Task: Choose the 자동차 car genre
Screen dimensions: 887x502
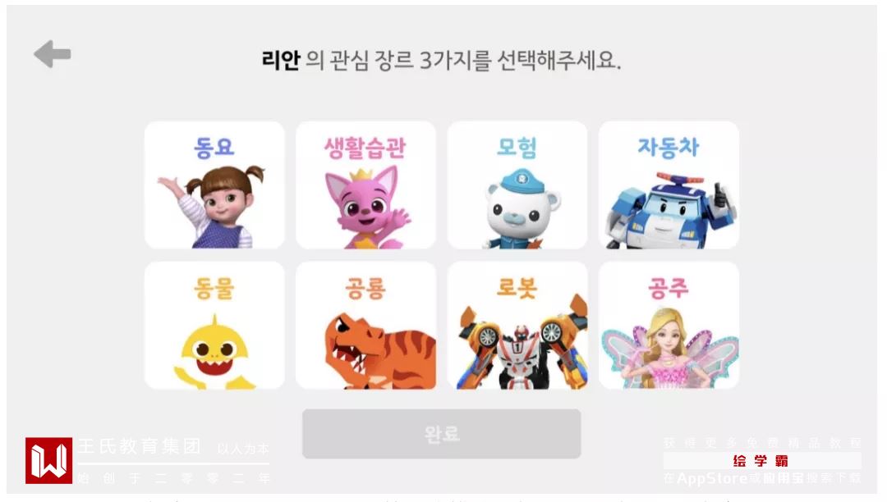Action: (669, 185)
